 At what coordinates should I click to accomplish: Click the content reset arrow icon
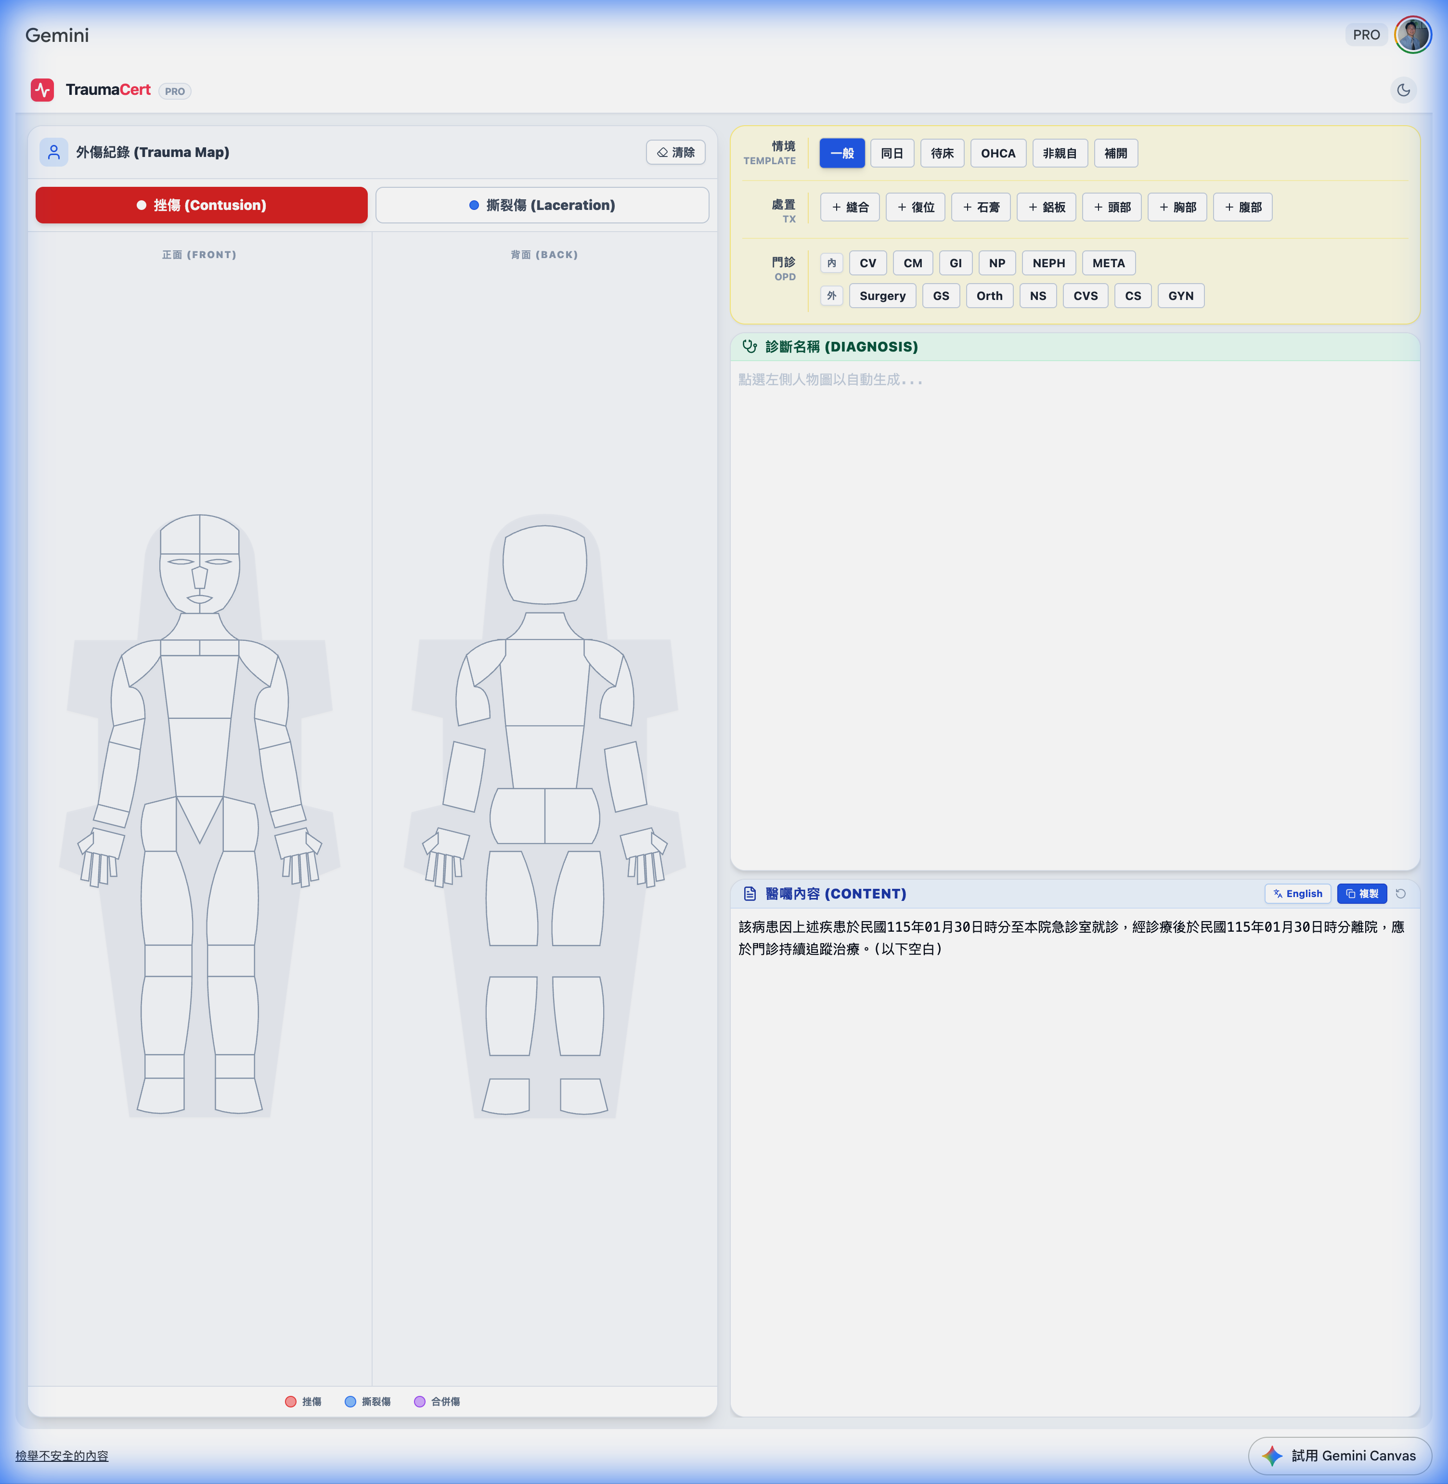pos(1400,894)
